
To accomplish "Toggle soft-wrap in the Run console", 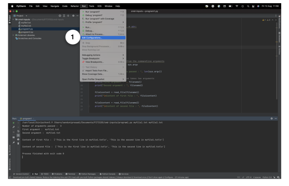I will 18,131.
